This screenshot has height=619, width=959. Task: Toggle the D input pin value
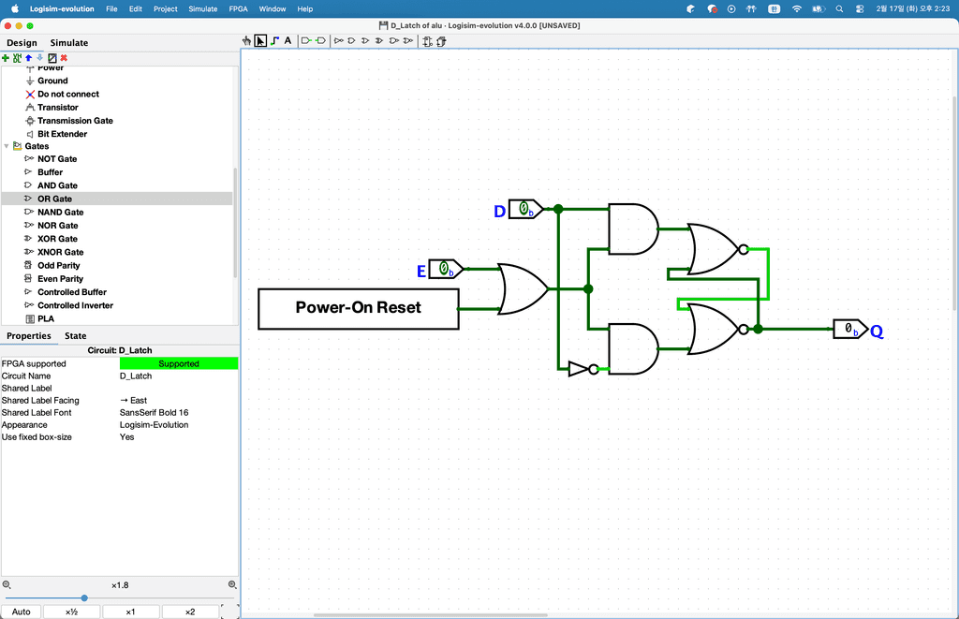point(524,209)
